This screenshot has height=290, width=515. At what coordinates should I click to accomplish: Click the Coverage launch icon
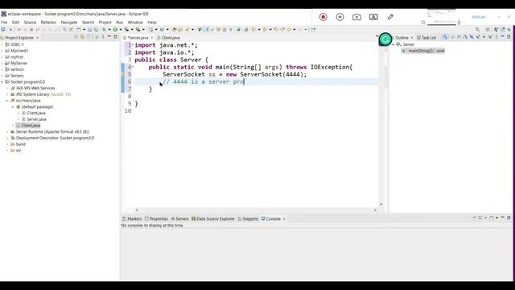coord(126,30)
